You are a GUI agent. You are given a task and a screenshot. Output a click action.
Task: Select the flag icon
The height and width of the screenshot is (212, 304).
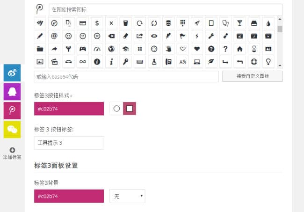[182, 36]
